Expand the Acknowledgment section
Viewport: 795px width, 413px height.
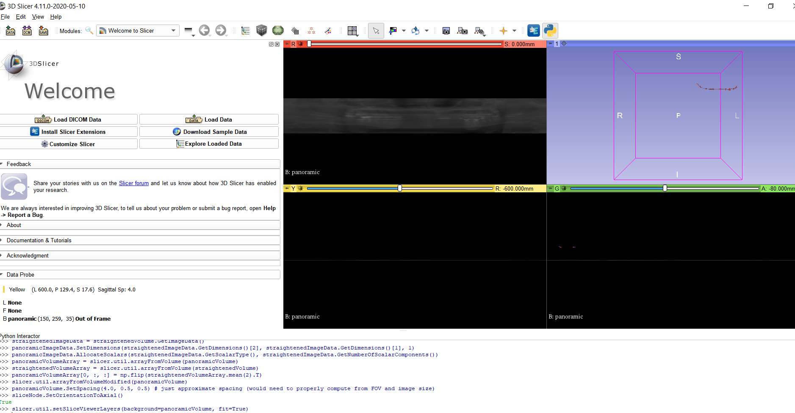140,255
